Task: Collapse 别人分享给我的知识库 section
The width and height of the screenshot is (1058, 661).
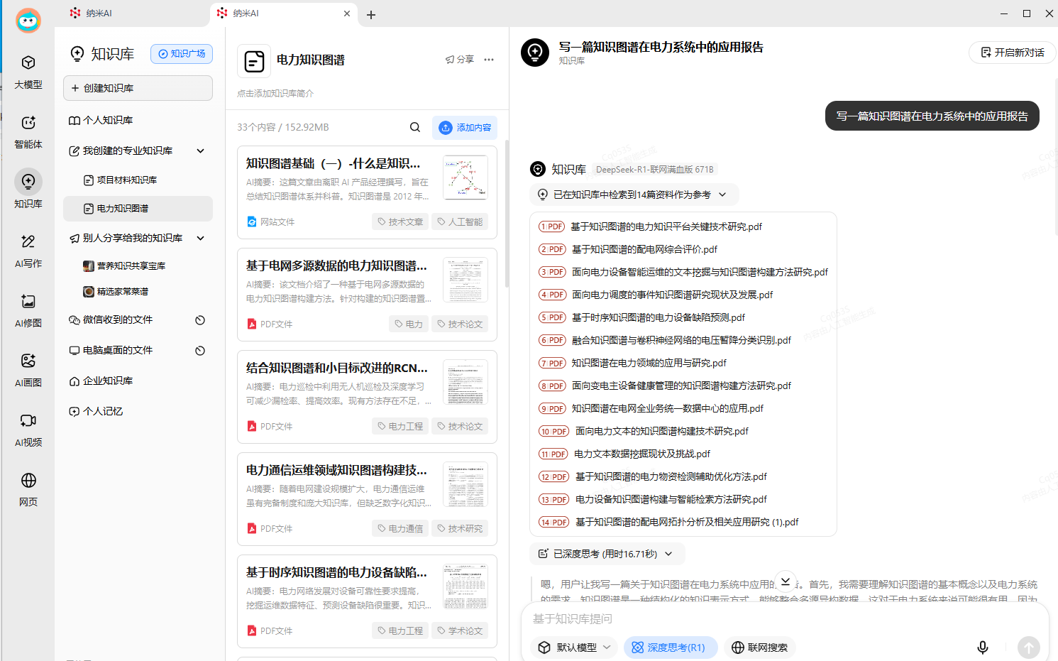Action: 200,238
